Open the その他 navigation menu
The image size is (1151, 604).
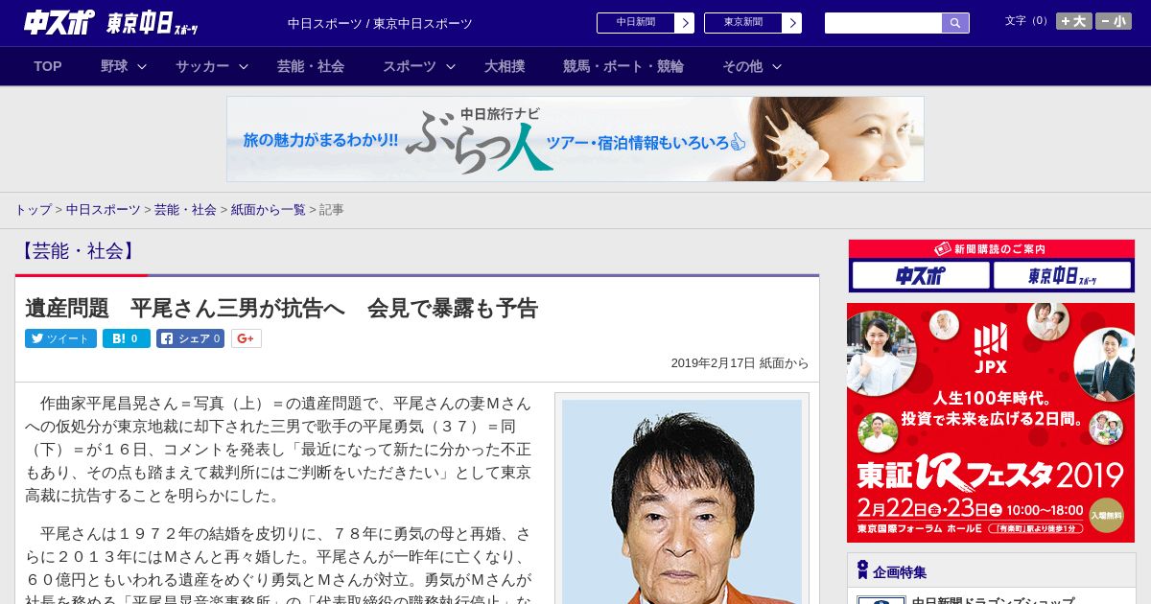[742, 66]
